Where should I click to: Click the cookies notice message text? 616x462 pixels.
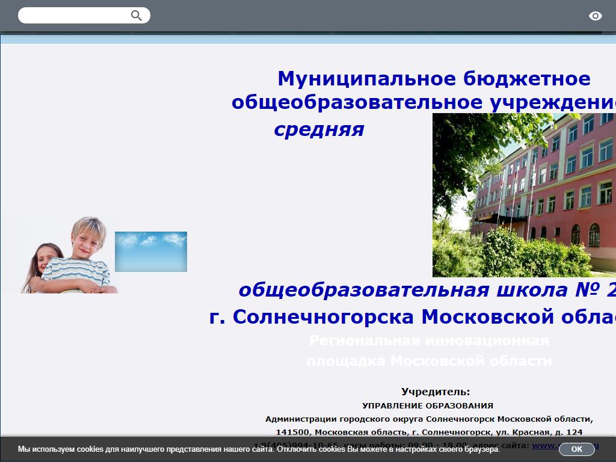(x=259, y=449)
